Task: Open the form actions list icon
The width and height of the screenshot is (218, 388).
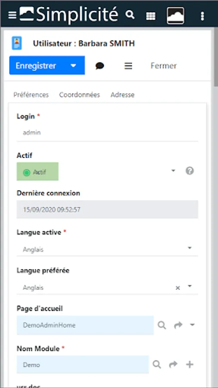Action: click(x=128, y=66)
